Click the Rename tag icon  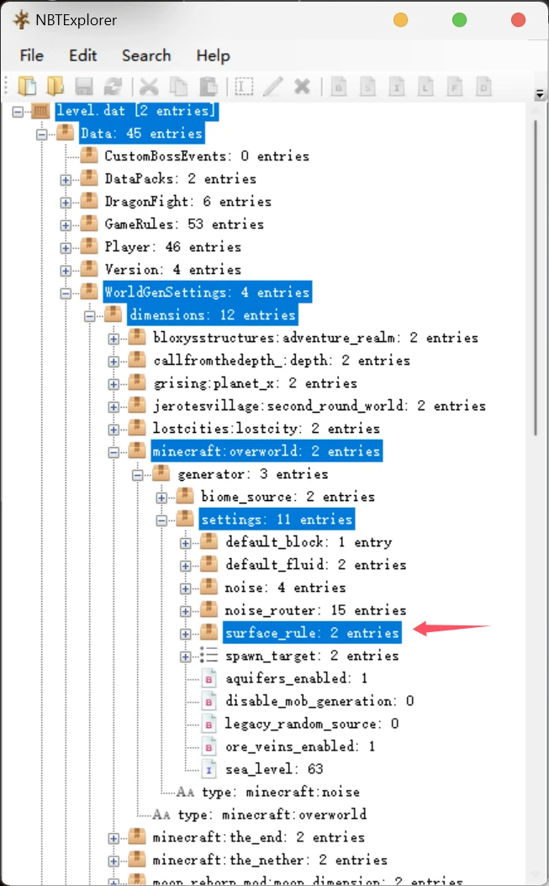tap(245, 87)
